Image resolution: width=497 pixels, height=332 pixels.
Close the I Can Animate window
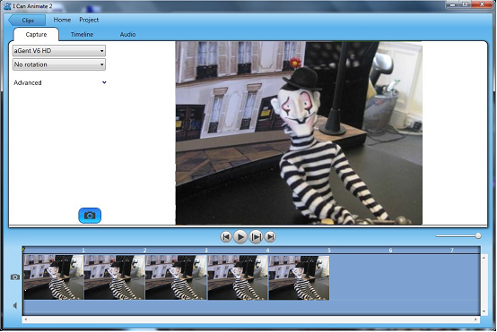coord(482,4)
